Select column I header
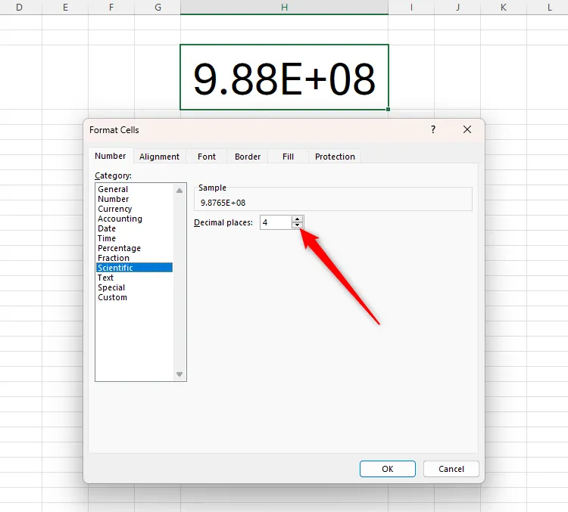Viewport: 568px width, 512px height. point(411,8)
